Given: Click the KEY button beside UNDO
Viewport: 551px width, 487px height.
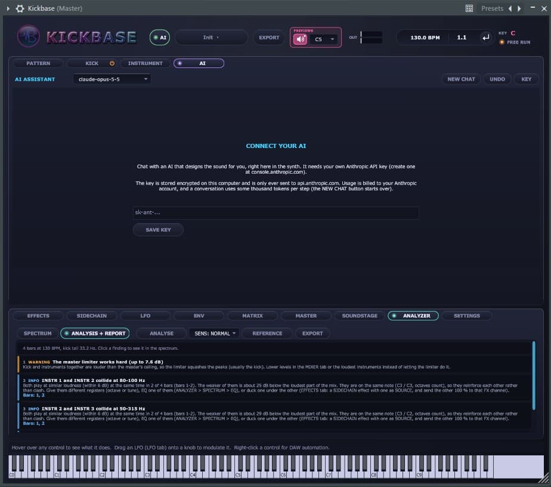Looking at the screenshot, I should click(x=526, y=79).
